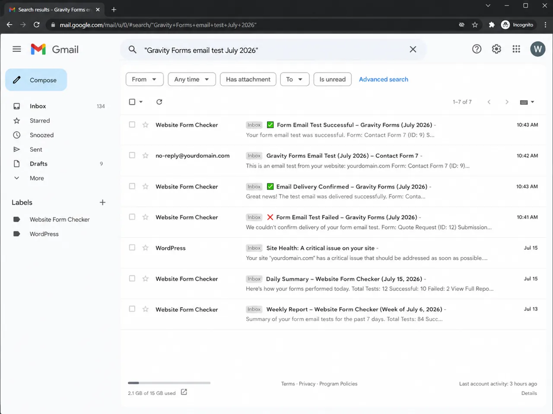Image resolution: width=553 pixels, height=414 pixels.
Task: Select the Weekly Report email checkbox
Action: point(132,309)
